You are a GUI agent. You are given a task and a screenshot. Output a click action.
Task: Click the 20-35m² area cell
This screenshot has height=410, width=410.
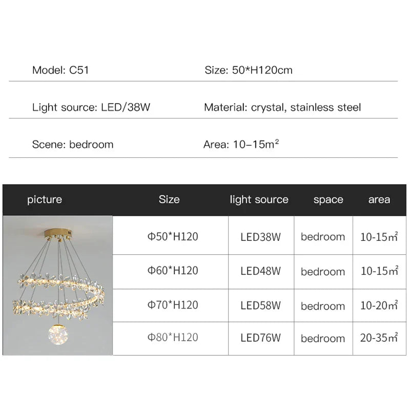(379, 338)
